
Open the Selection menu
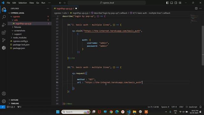[23, 3]
